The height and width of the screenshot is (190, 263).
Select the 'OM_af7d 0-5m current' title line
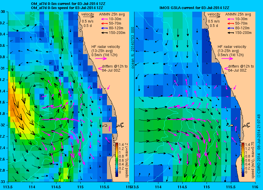coord(68,4)
